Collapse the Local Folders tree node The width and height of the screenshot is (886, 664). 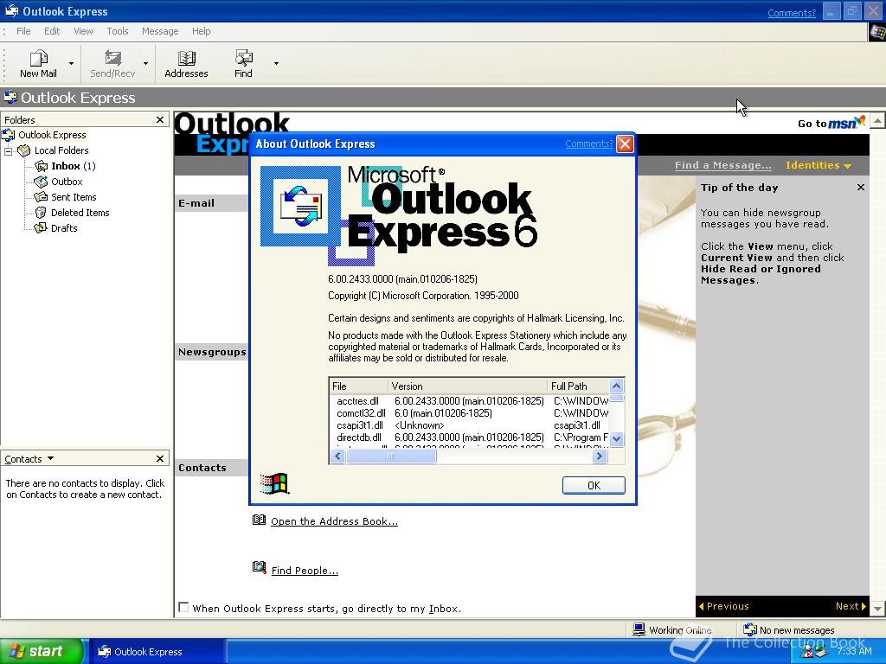point(9,150)
